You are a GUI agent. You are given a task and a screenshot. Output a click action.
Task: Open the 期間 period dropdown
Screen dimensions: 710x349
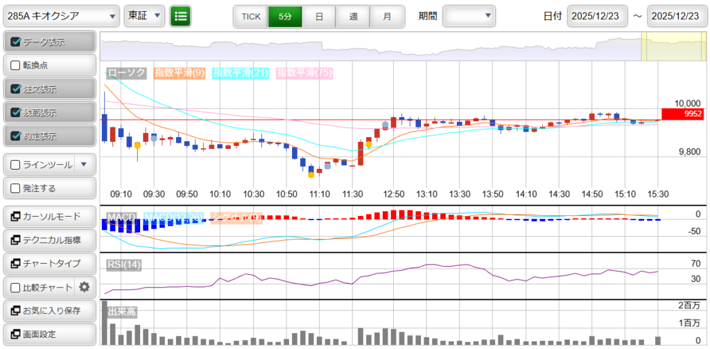point(469,16)
